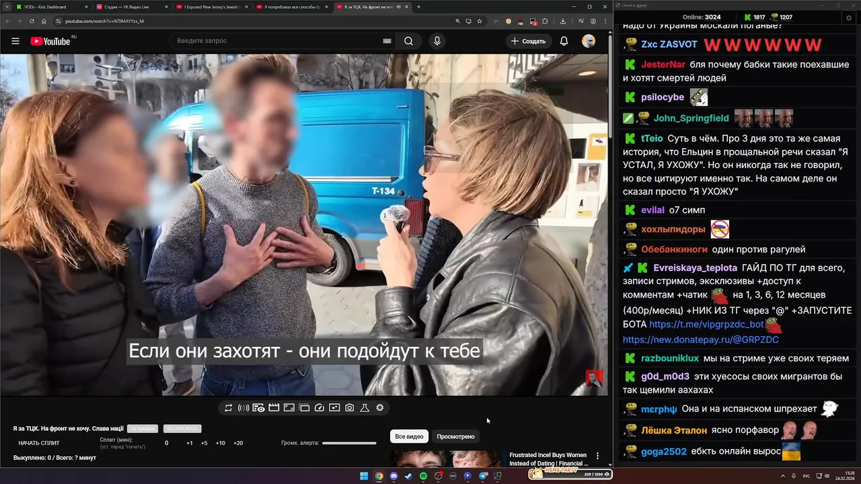
Task: Open a new browser tab
Action: (418, 7)
